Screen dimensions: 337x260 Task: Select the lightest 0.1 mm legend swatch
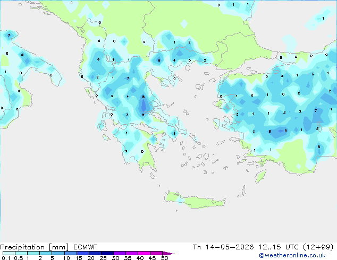pyautogui.click(x=9, y=253)
